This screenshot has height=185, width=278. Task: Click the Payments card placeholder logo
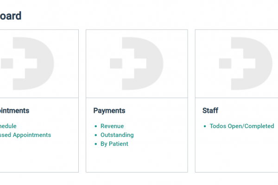137,63
